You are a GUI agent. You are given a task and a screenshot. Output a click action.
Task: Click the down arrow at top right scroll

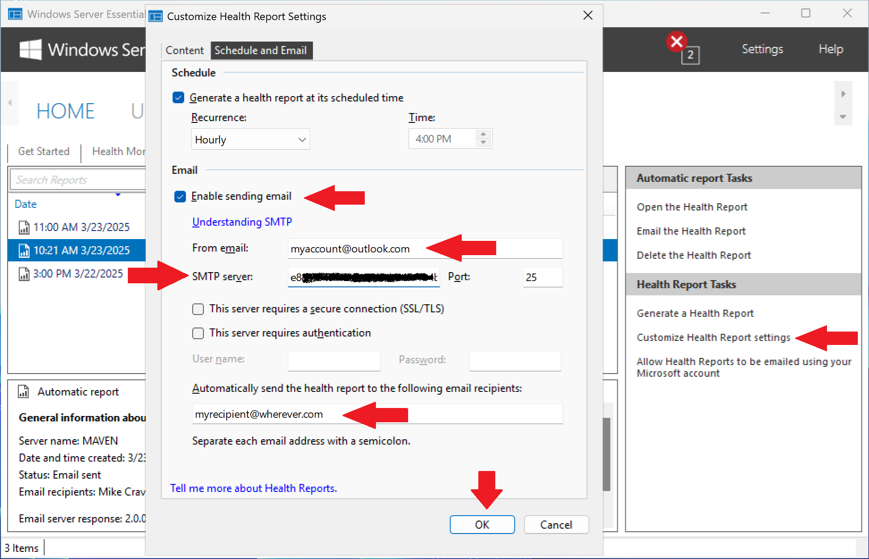(843, 117)
